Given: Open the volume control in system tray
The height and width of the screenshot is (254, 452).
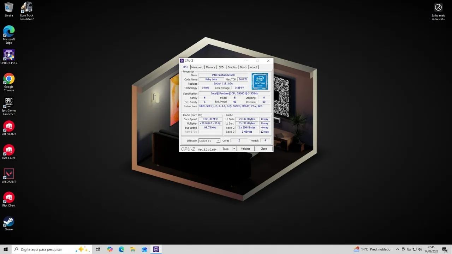Looking at the screenshot, I should pyautogui.click(x=420, y=249).
